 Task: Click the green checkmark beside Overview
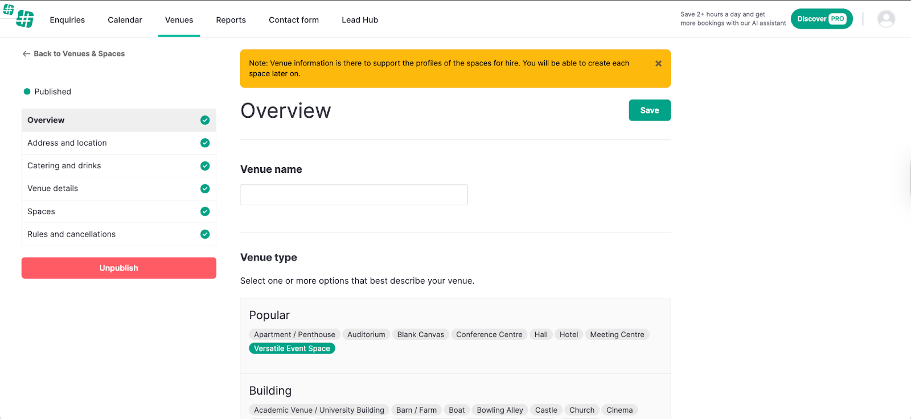[205, 121]
